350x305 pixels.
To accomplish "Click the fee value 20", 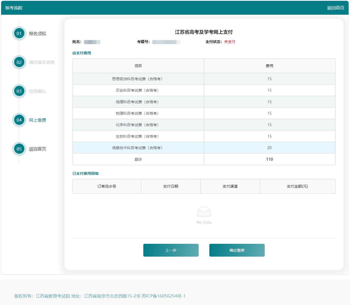I will (x=270, y=148).
